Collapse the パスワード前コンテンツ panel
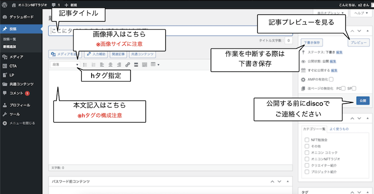 pyautogui.click(x=288, y=181)
